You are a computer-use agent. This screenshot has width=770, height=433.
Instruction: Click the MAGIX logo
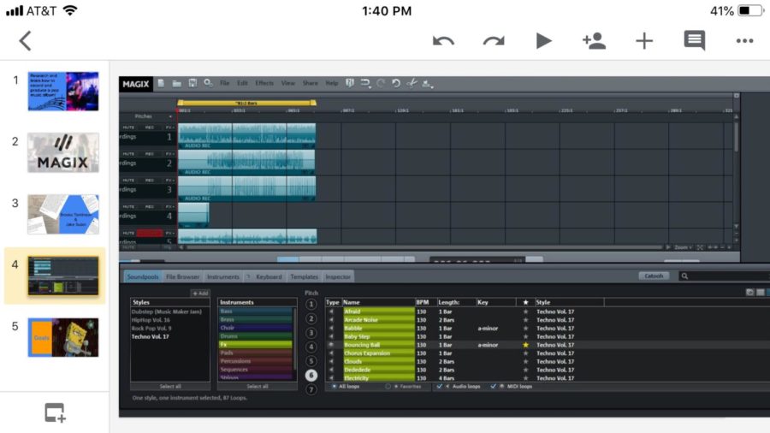136,84
